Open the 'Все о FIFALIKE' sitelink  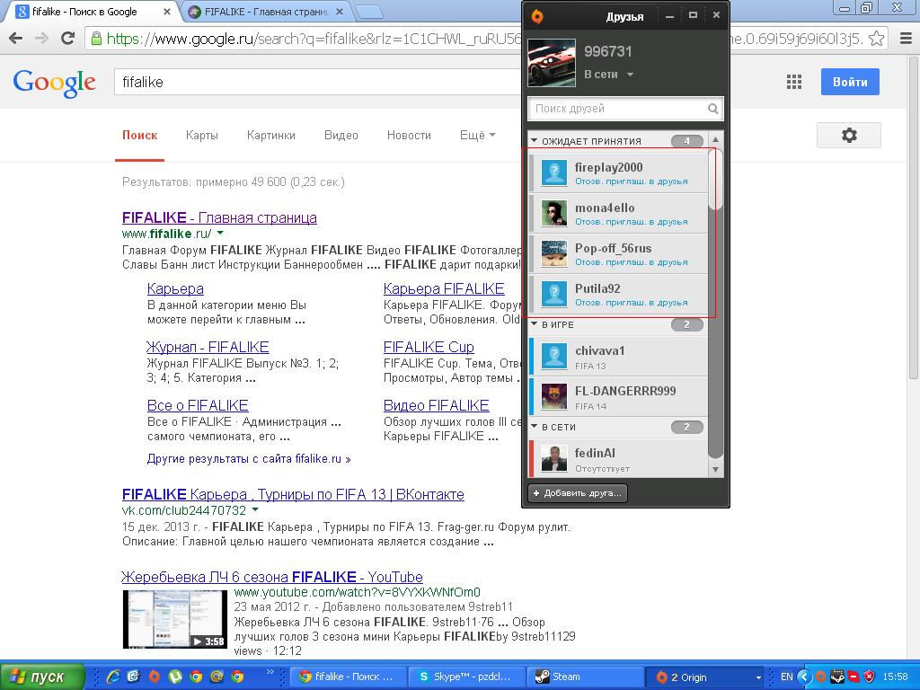198,405
